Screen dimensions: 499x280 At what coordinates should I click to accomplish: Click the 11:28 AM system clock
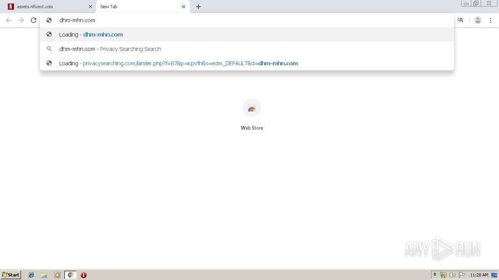point(479,275)
